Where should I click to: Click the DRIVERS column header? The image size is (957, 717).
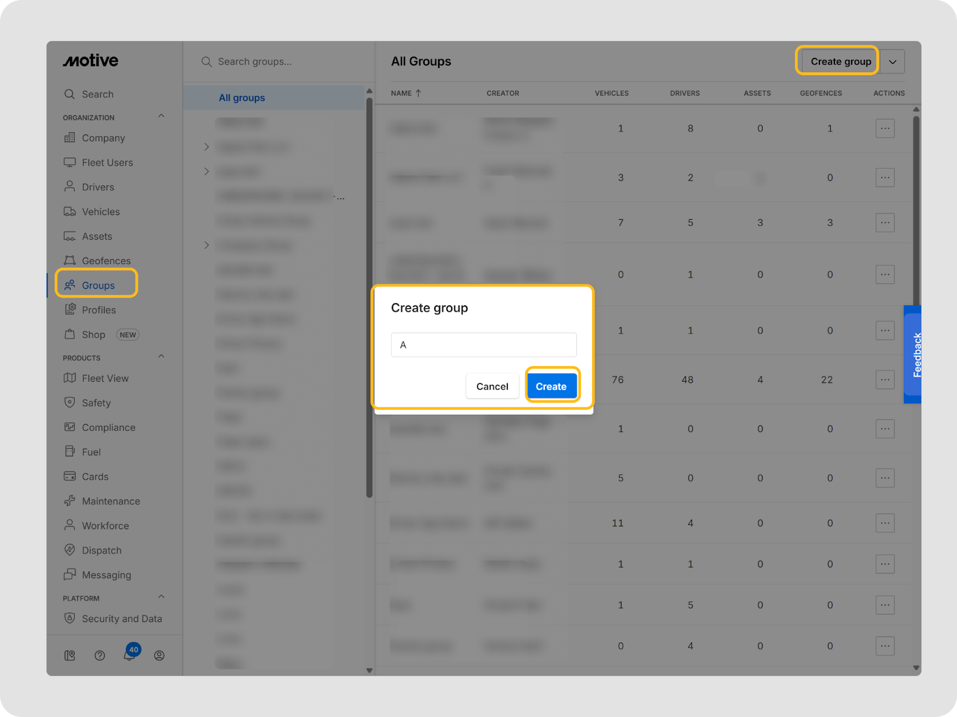[685, 93]
